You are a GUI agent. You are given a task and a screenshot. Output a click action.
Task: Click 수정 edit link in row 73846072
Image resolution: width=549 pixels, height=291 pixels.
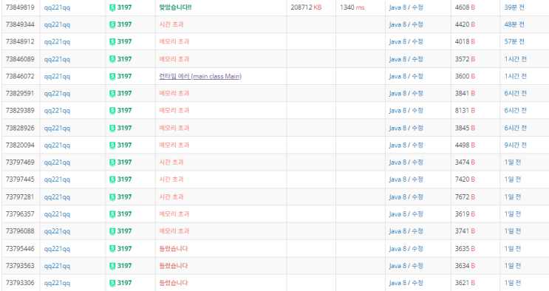(x=417, y=76)
